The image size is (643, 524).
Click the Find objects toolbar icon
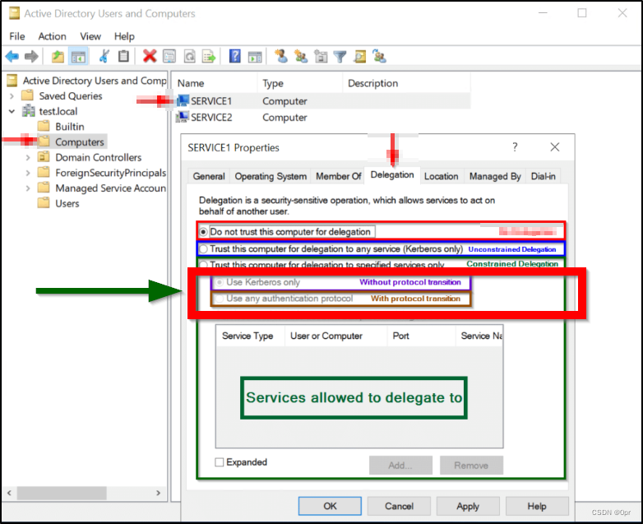pyautogui.click(x=359, y=56)
